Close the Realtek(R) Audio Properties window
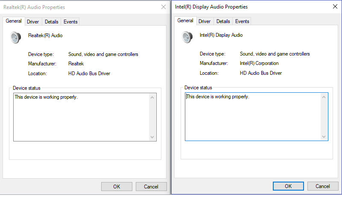 pyautogui.click(x=164, y=7)
